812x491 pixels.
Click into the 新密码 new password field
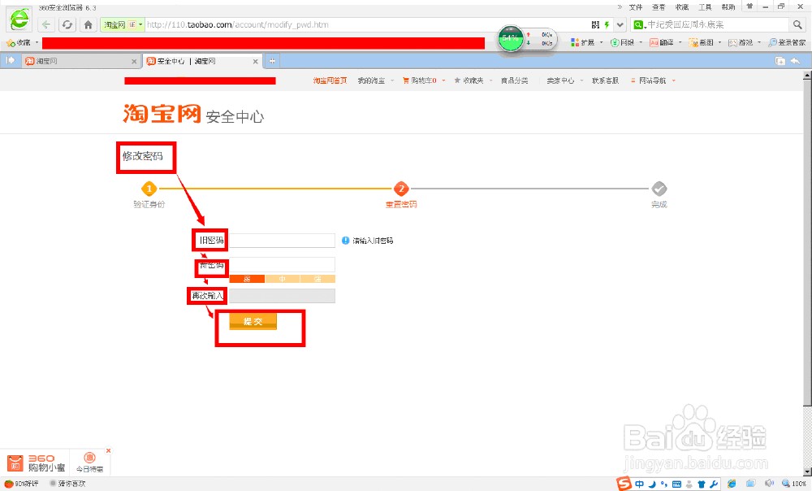pos(283,265)
